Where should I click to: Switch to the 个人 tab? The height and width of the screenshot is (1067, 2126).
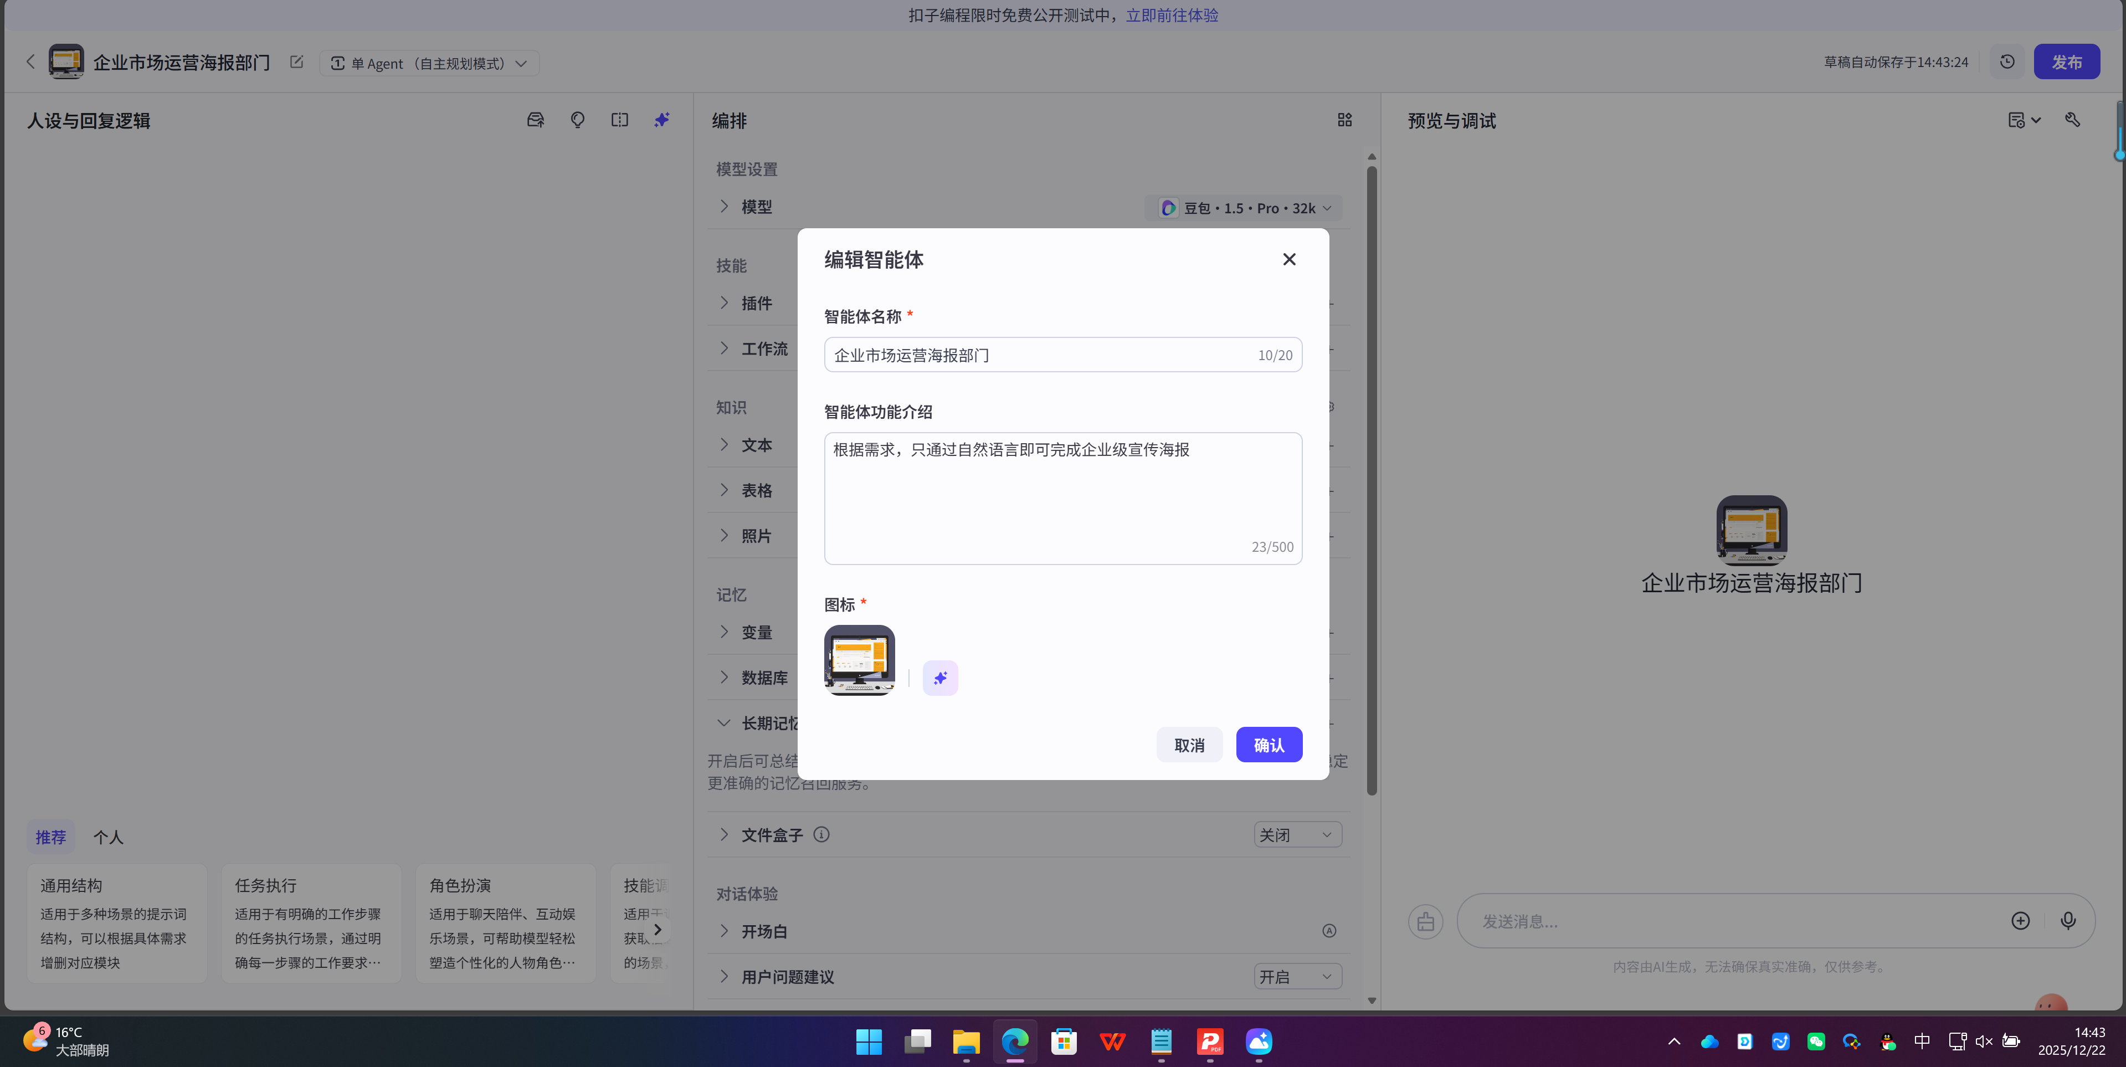click(x=108, y=837)
